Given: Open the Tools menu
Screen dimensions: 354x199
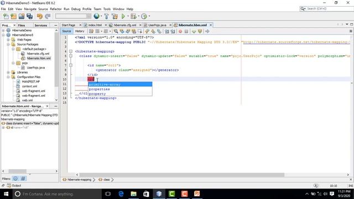Looking at the screenshot, I should click(x=107, y=9).
